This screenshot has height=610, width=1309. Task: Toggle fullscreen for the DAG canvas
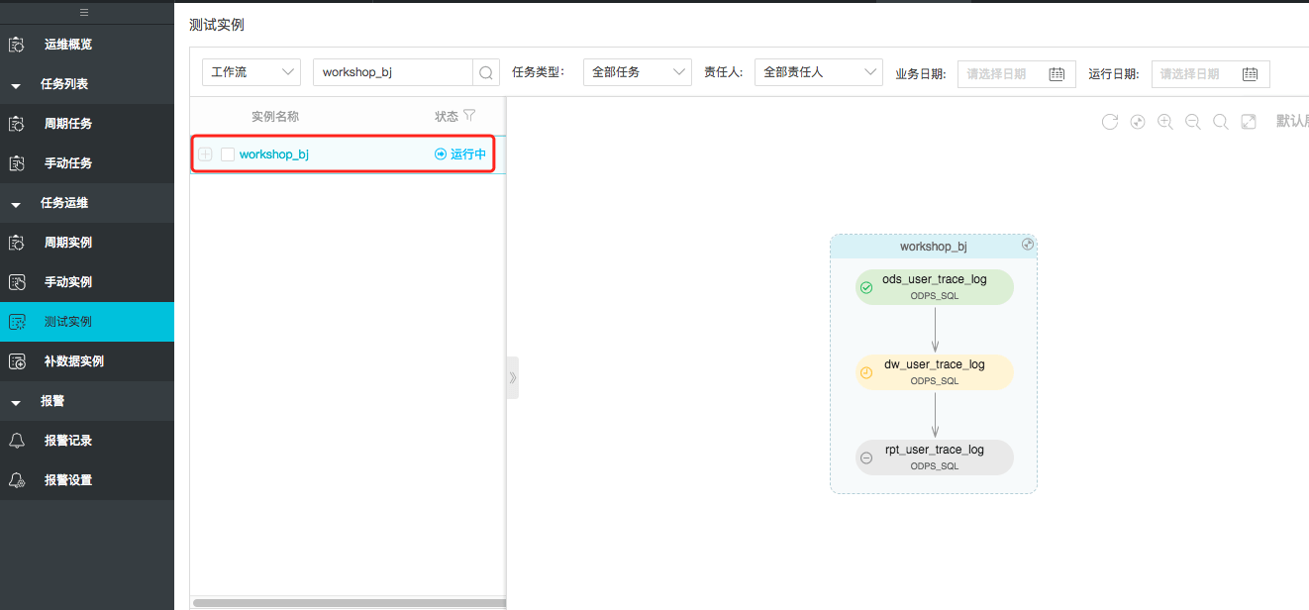(x=1249, y=121)
